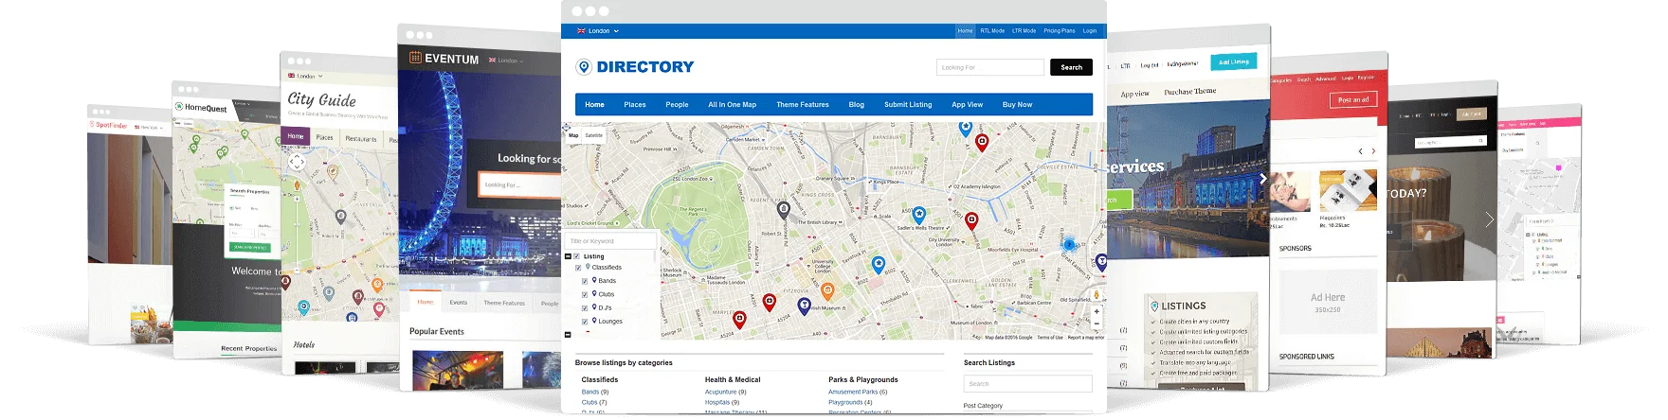Click the blue cluster marker labeled 2
The image size is (1668, 420).
coord(1068,244)
